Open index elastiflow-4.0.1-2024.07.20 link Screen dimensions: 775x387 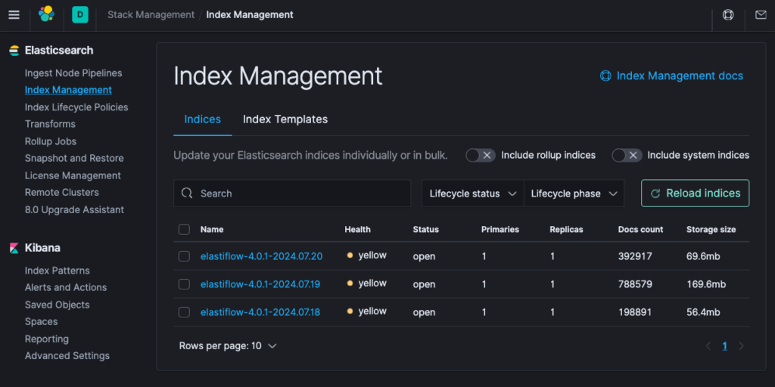click(x=261, y=256)
